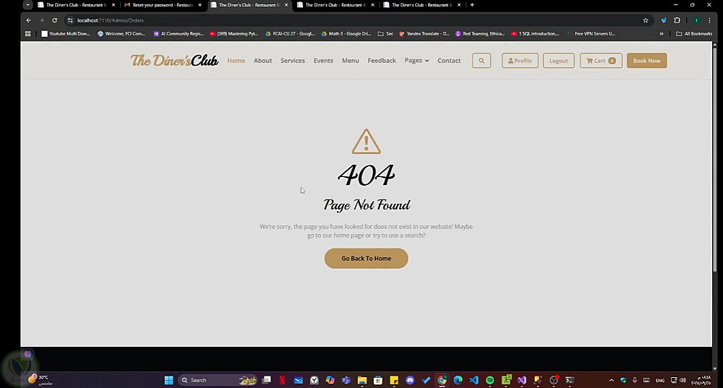Click the search magnifier icon in navbar
The height and width of the screenshot is (388, 723).
(482, 61)
